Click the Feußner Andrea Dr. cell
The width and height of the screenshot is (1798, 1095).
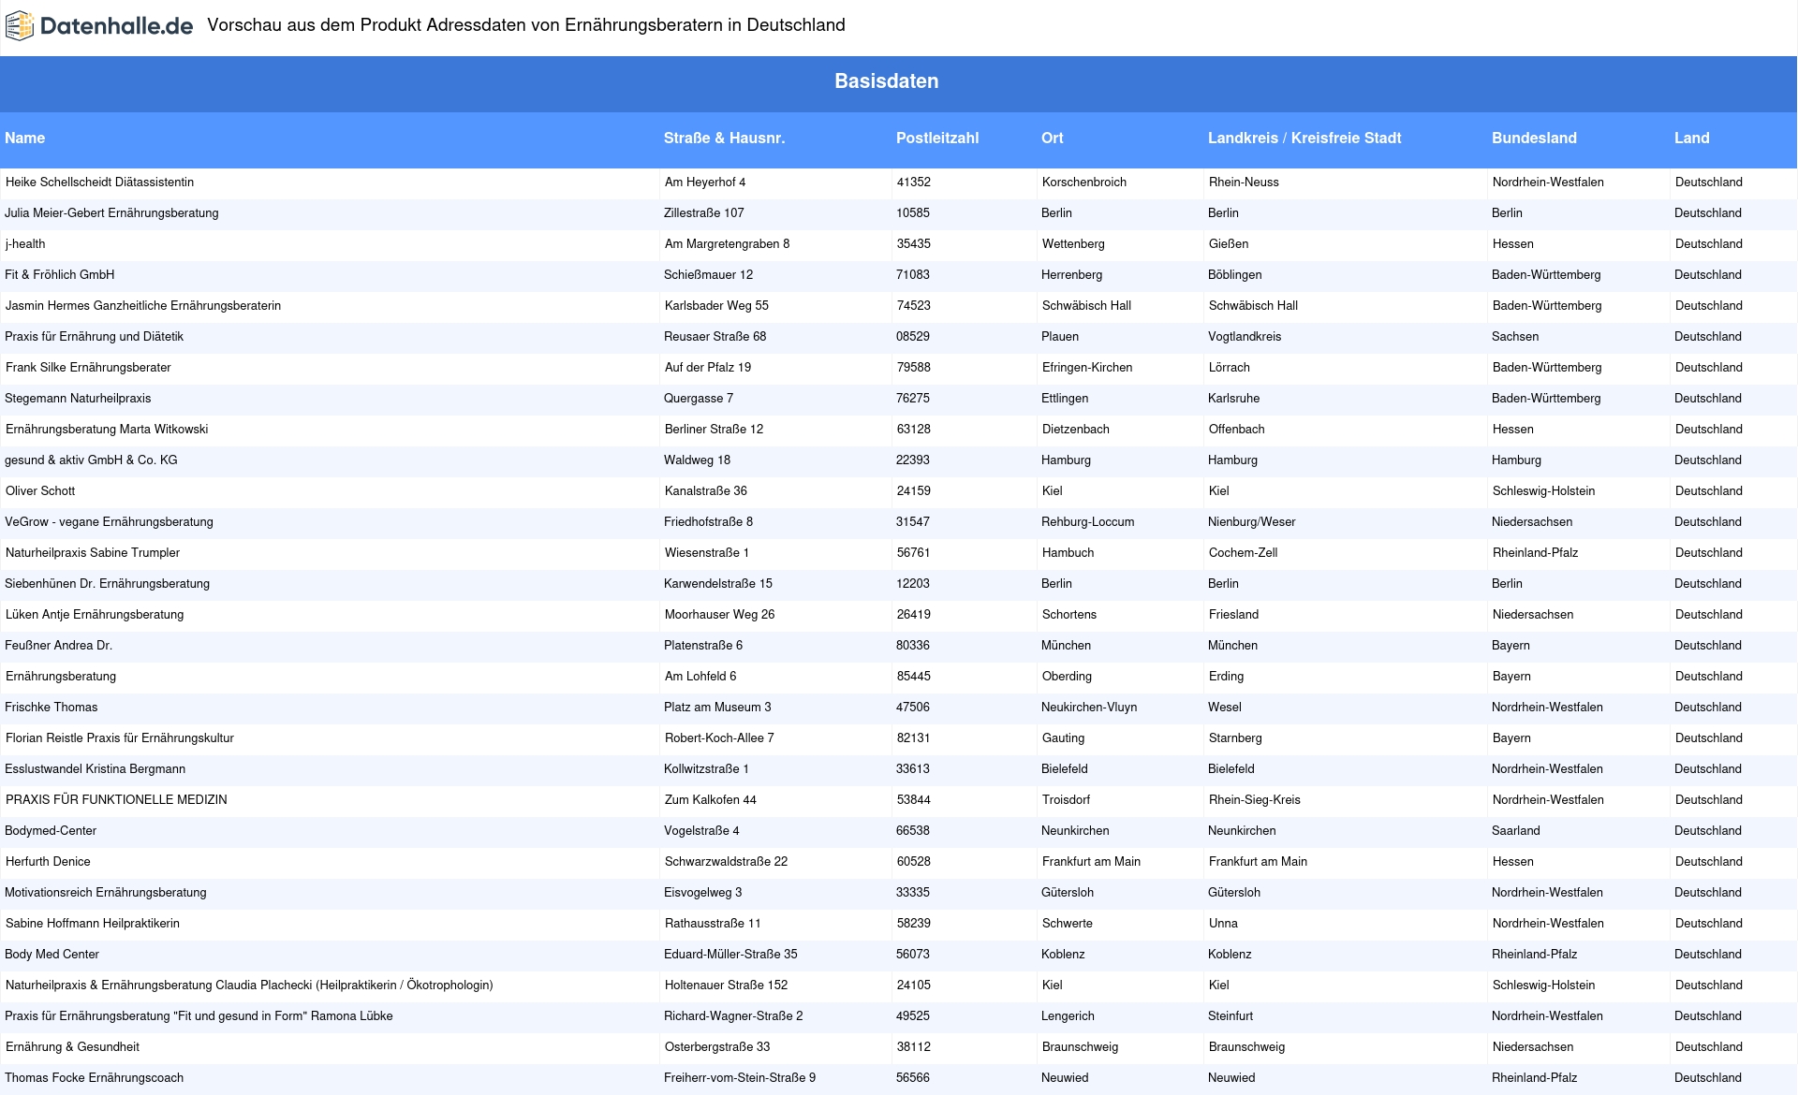[x=58, y=646]
